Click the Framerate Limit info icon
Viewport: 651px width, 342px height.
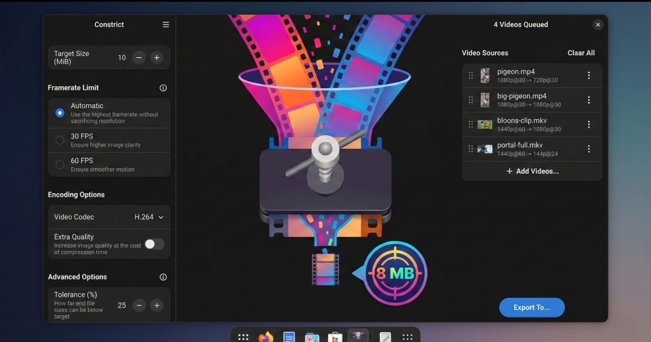[x=163, y=88]
